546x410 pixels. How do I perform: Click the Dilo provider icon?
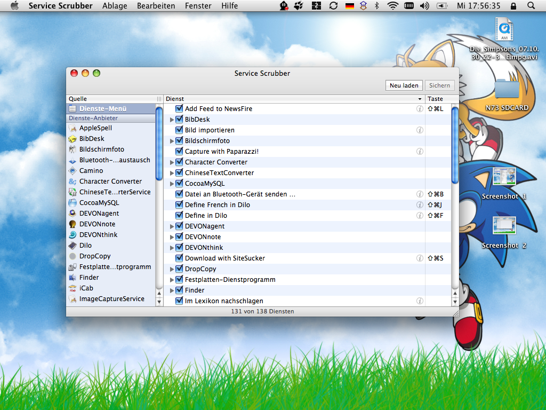73,246
